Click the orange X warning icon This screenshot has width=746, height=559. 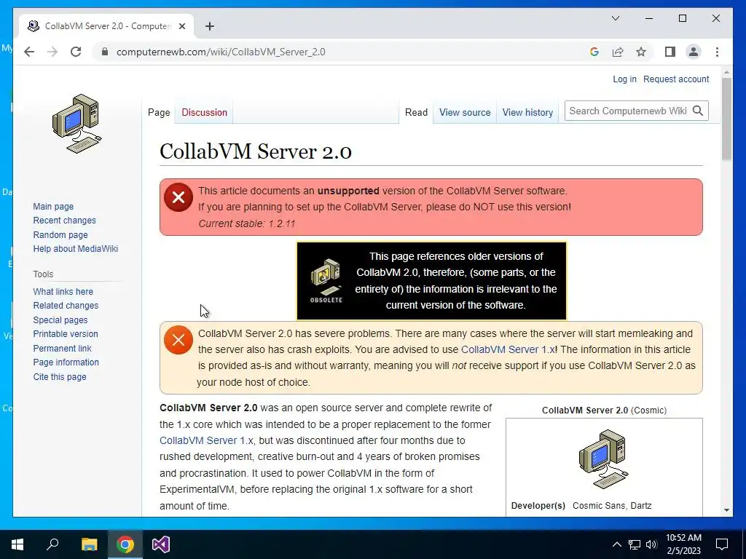pos(178,339)
